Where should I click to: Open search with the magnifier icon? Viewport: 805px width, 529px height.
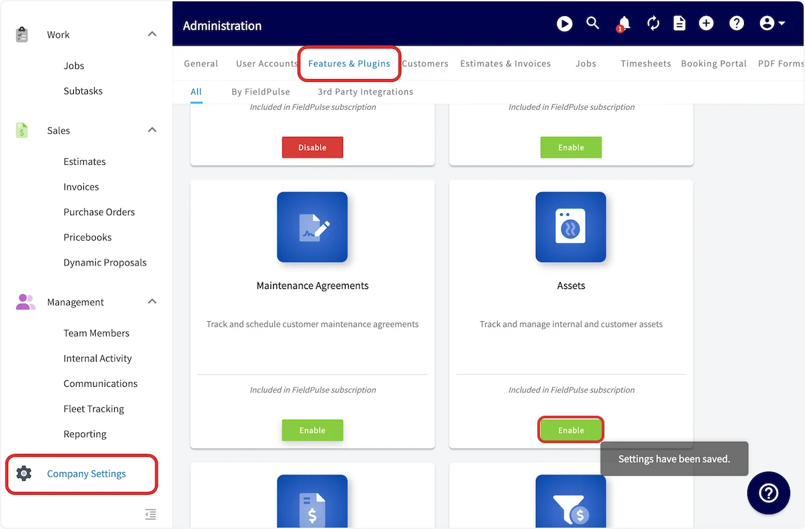point(592,23)
